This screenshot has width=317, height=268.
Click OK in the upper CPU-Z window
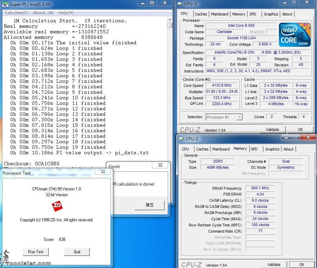(x=301, y=130)
